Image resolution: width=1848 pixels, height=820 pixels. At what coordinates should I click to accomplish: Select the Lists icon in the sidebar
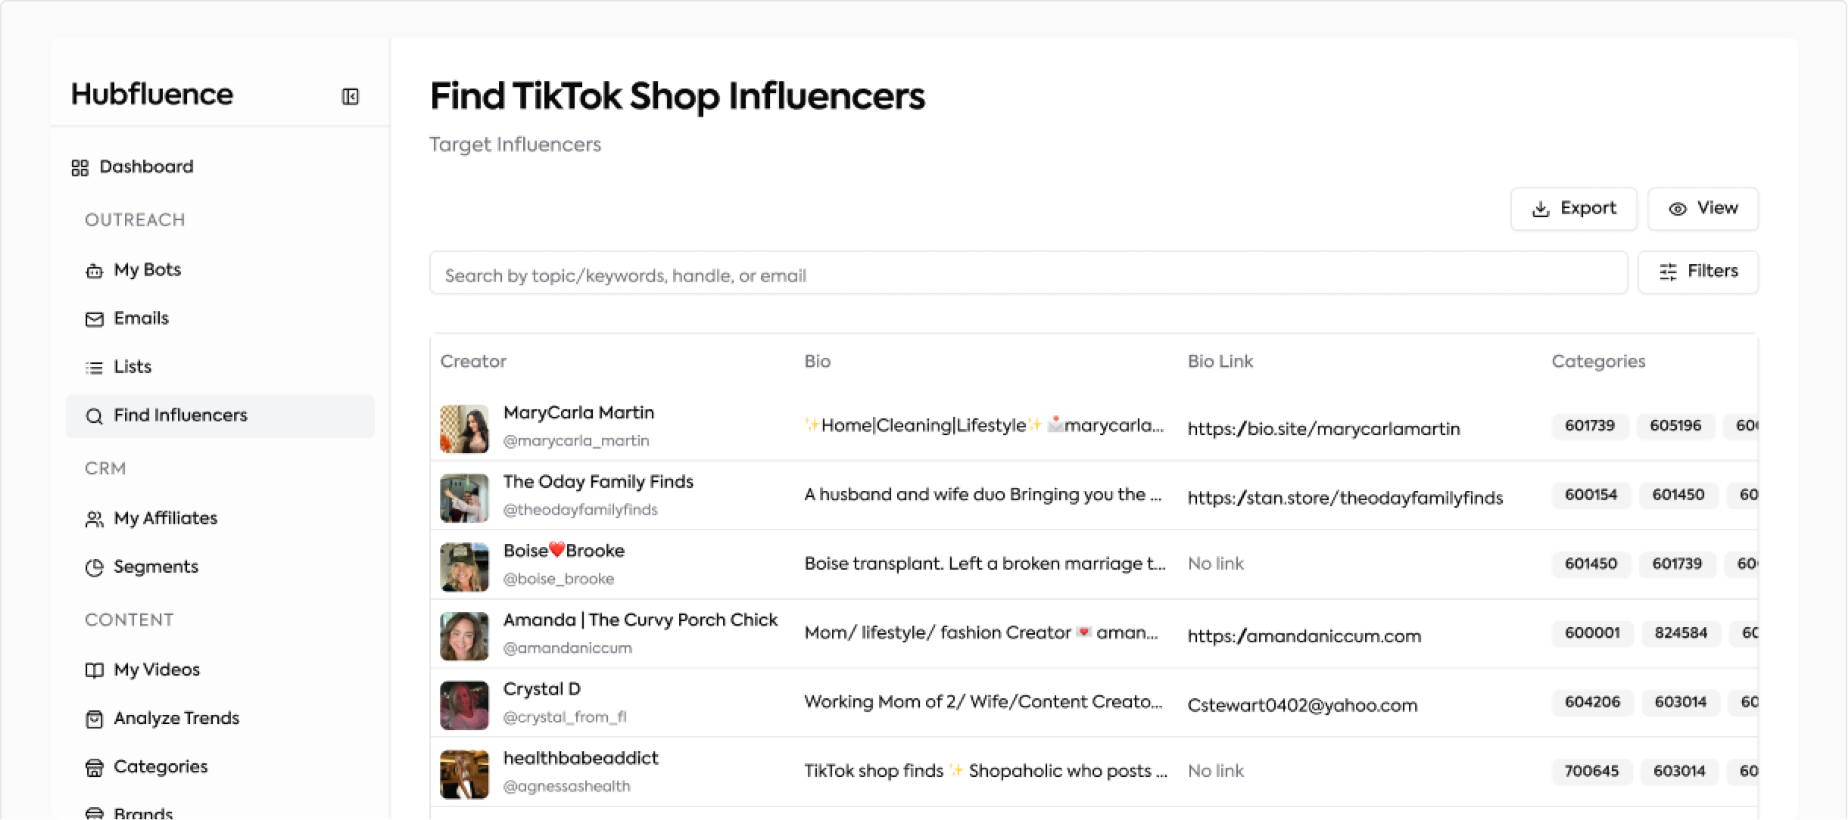point(93,367)
